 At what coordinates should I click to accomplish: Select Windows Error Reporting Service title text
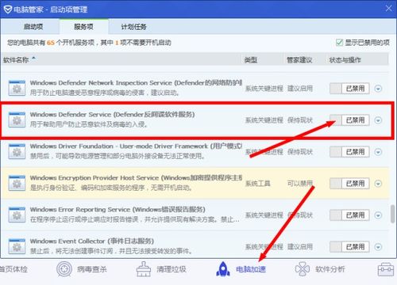click(x=118, y=209)
